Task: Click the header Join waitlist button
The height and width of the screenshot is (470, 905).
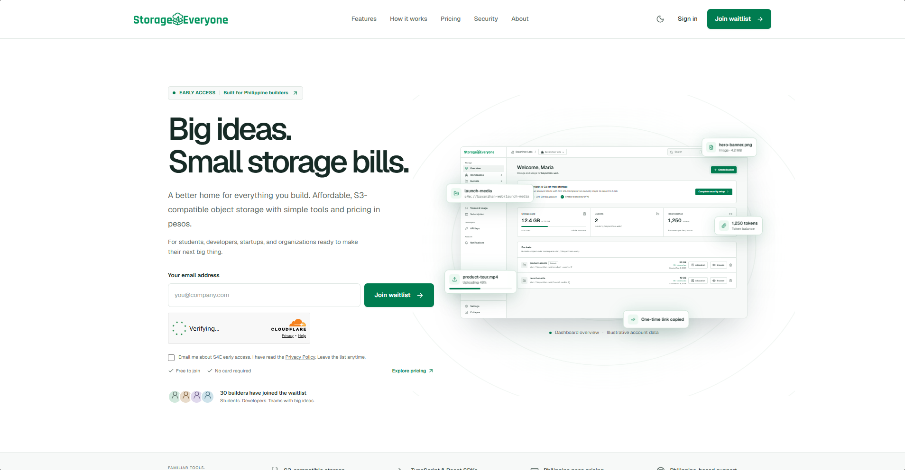Action: click(739, 19)
